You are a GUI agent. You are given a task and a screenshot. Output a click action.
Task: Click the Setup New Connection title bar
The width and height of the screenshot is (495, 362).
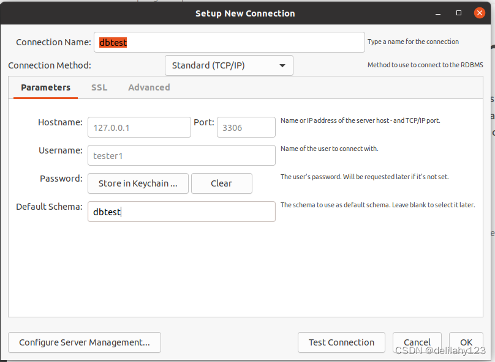click(245, 13)
